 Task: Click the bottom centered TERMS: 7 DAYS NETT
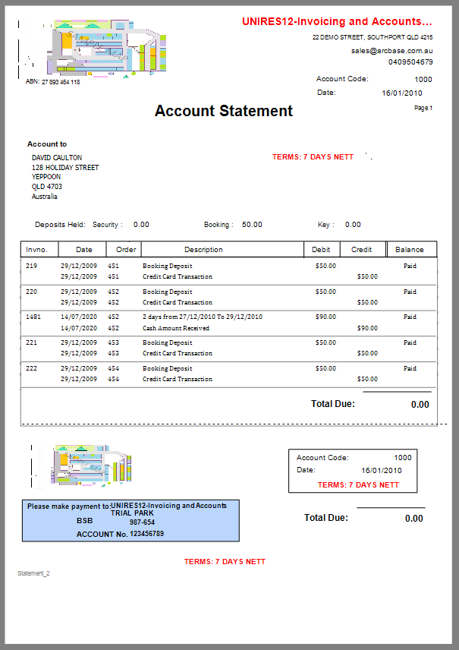pyautogui.click(x=225, y=561)
